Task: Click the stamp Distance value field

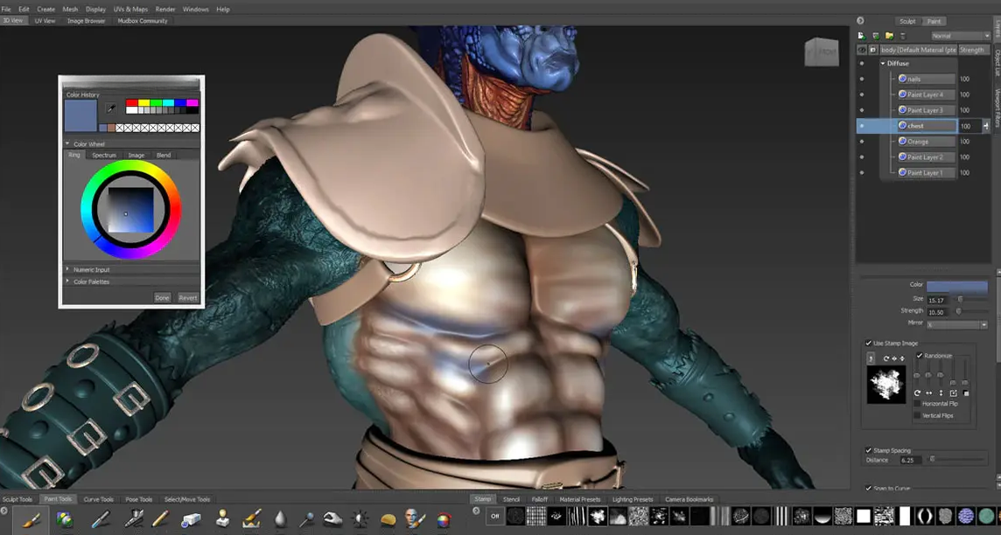Action: pos(909,460)
